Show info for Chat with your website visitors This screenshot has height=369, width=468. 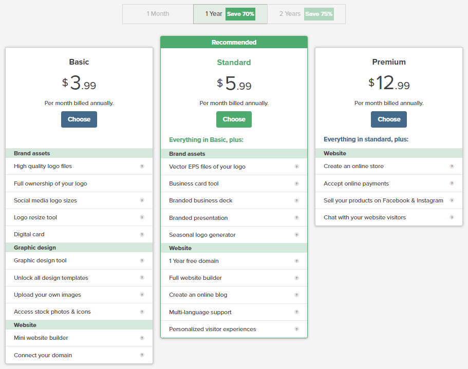pos(452,217)
